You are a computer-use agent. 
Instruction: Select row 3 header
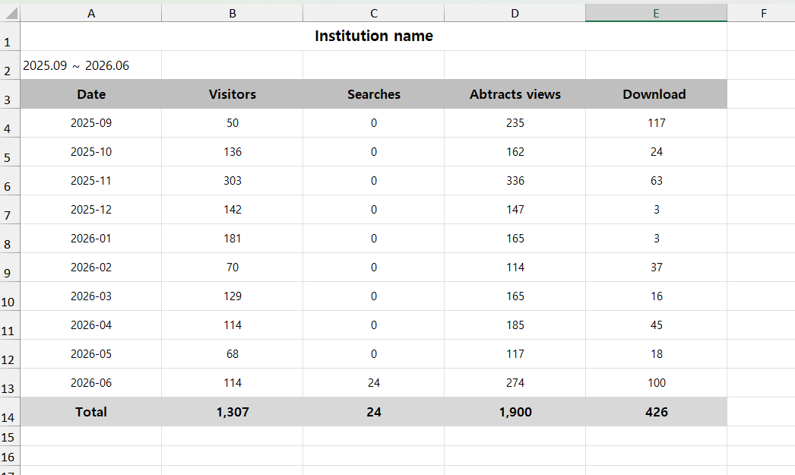tap(10, 94)
